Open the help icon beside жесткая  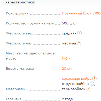(x=79, y=43)
